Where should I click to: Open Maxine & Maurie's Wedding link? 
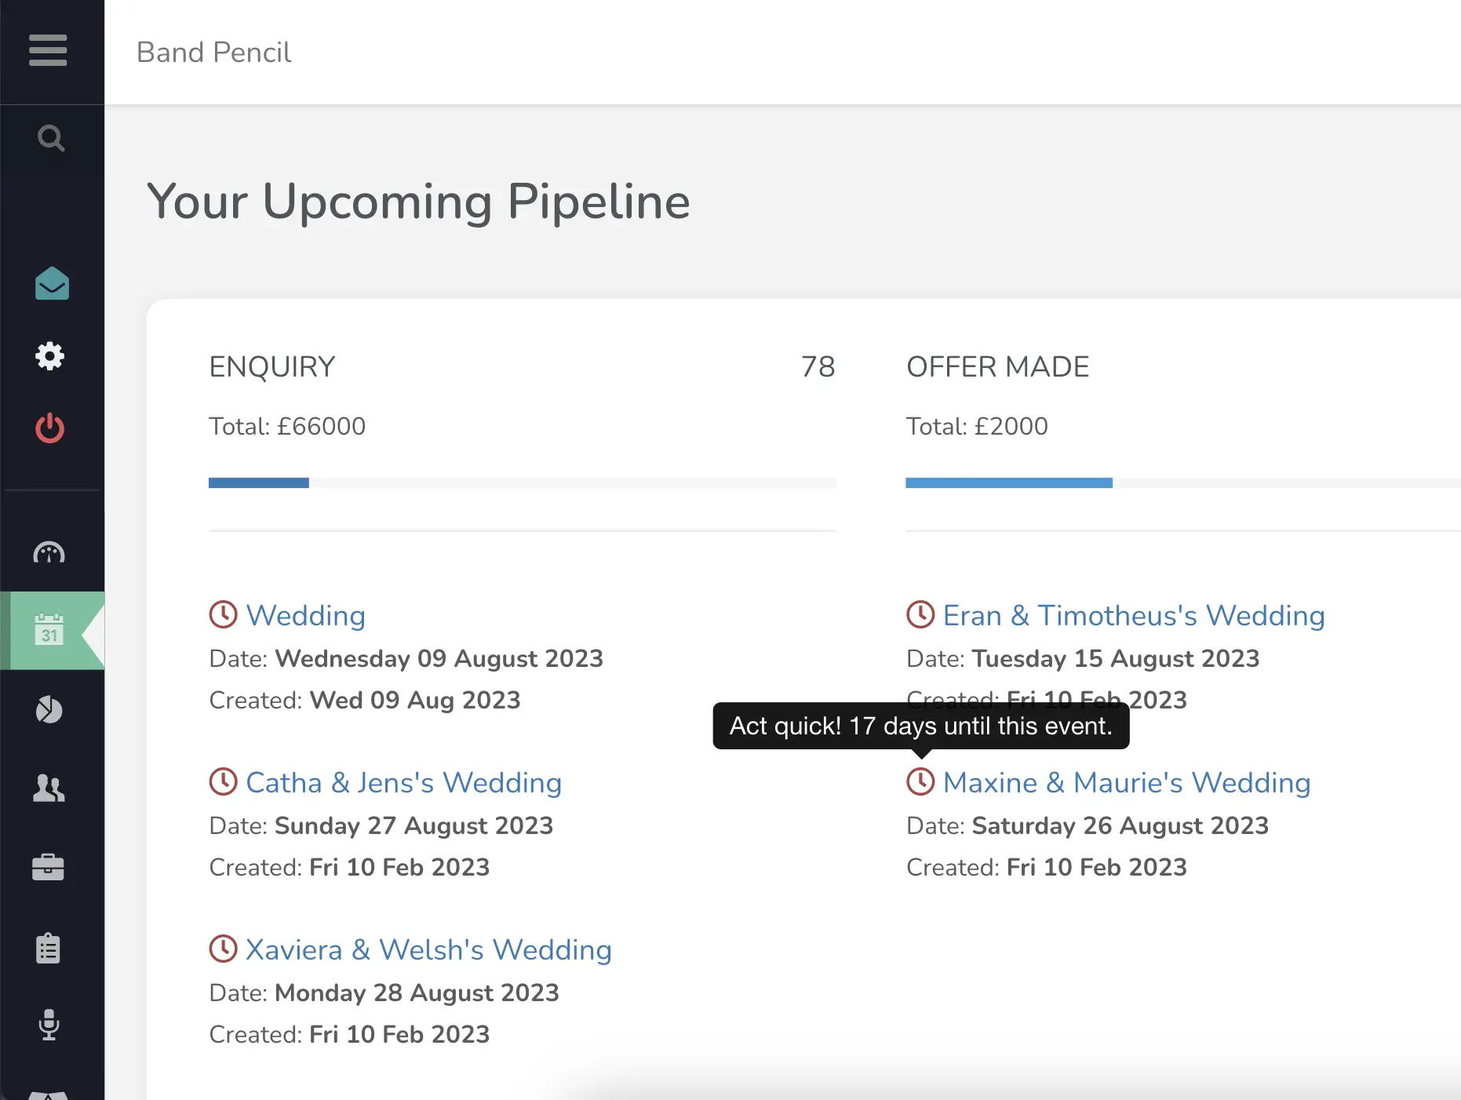(1127, 783)
